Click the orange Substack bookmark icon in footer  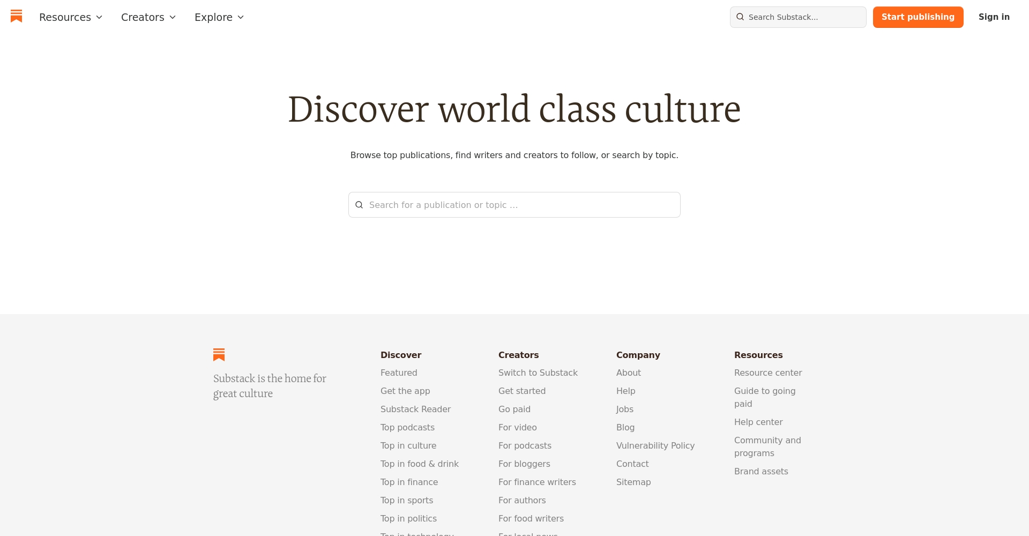click(x=219, y=355)
